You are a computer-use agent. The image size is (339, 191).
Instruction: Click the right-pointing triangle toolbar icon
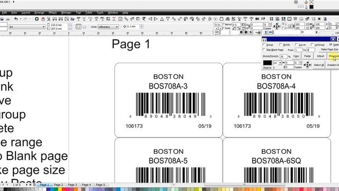click(156, 19)
